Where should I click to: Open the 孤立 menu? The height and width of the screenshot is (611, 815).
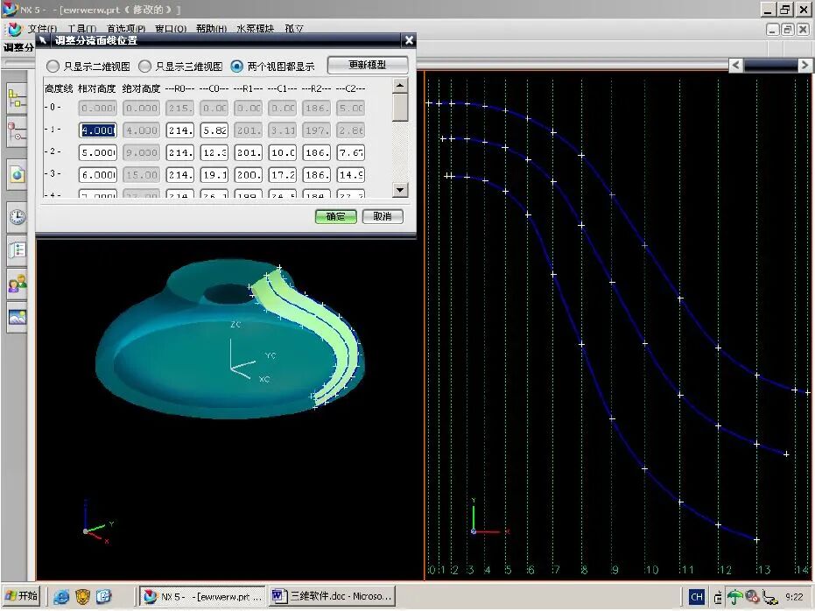click(294, 29)
